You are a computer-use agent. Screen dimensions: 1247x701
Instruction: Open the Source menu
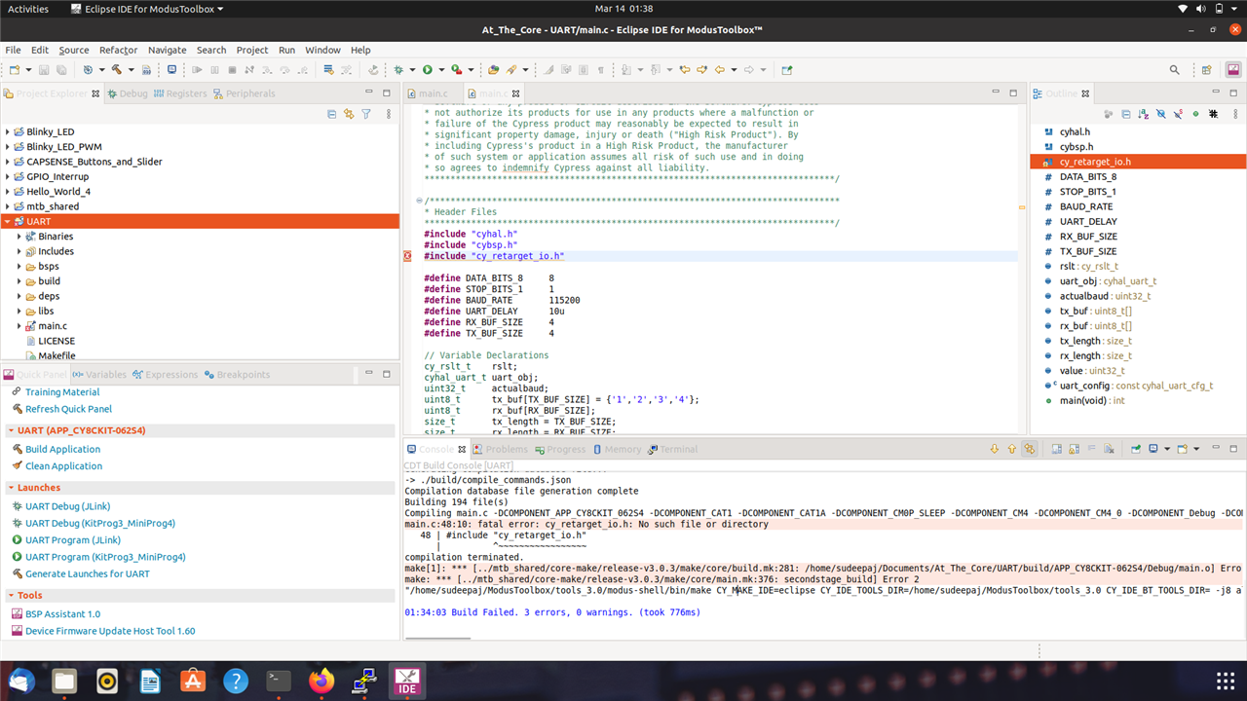tap(74, 50)
